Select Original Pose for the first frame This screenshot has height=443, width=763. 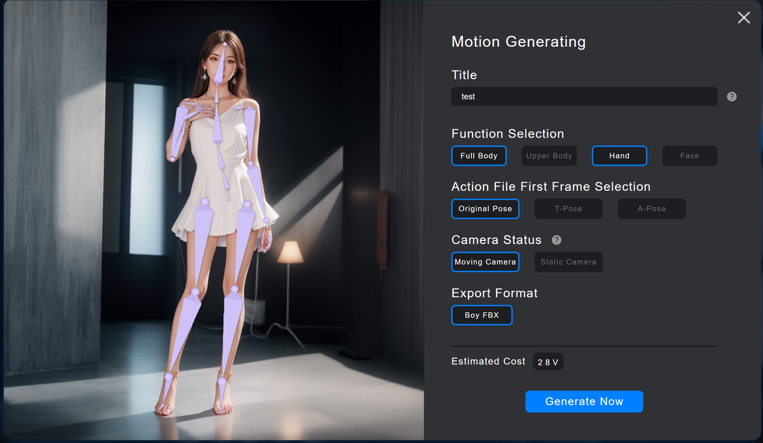pyautogui.click(x=485, y=208)
